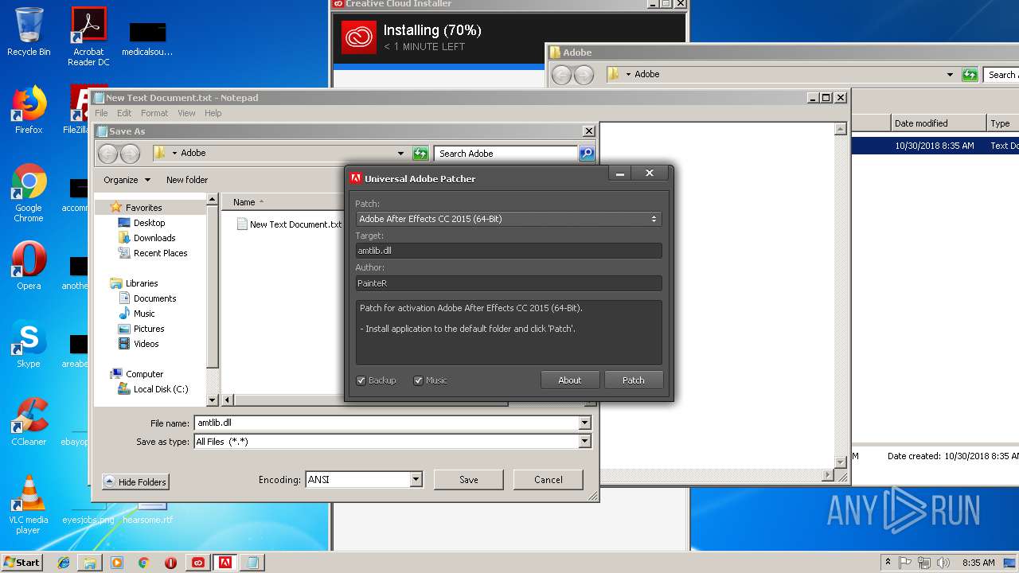Select Videos library in navigation pane
The height and width of the screenshot is (573, 1019).
(146, 344)
